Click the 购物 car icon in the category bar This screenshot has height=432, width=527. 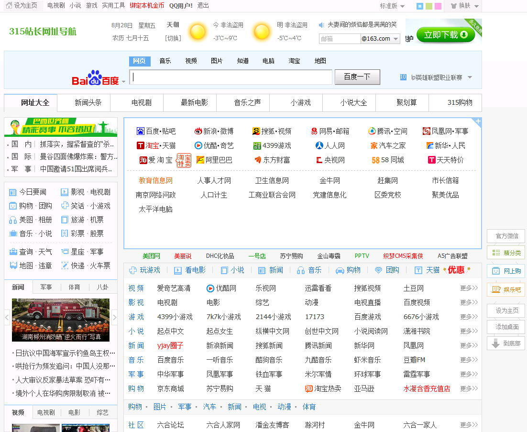click(340, 271)
